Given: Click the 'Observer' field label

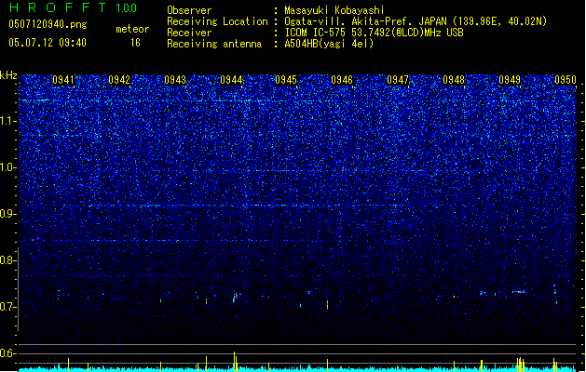Looking at the screenshot, I should 189,10.
